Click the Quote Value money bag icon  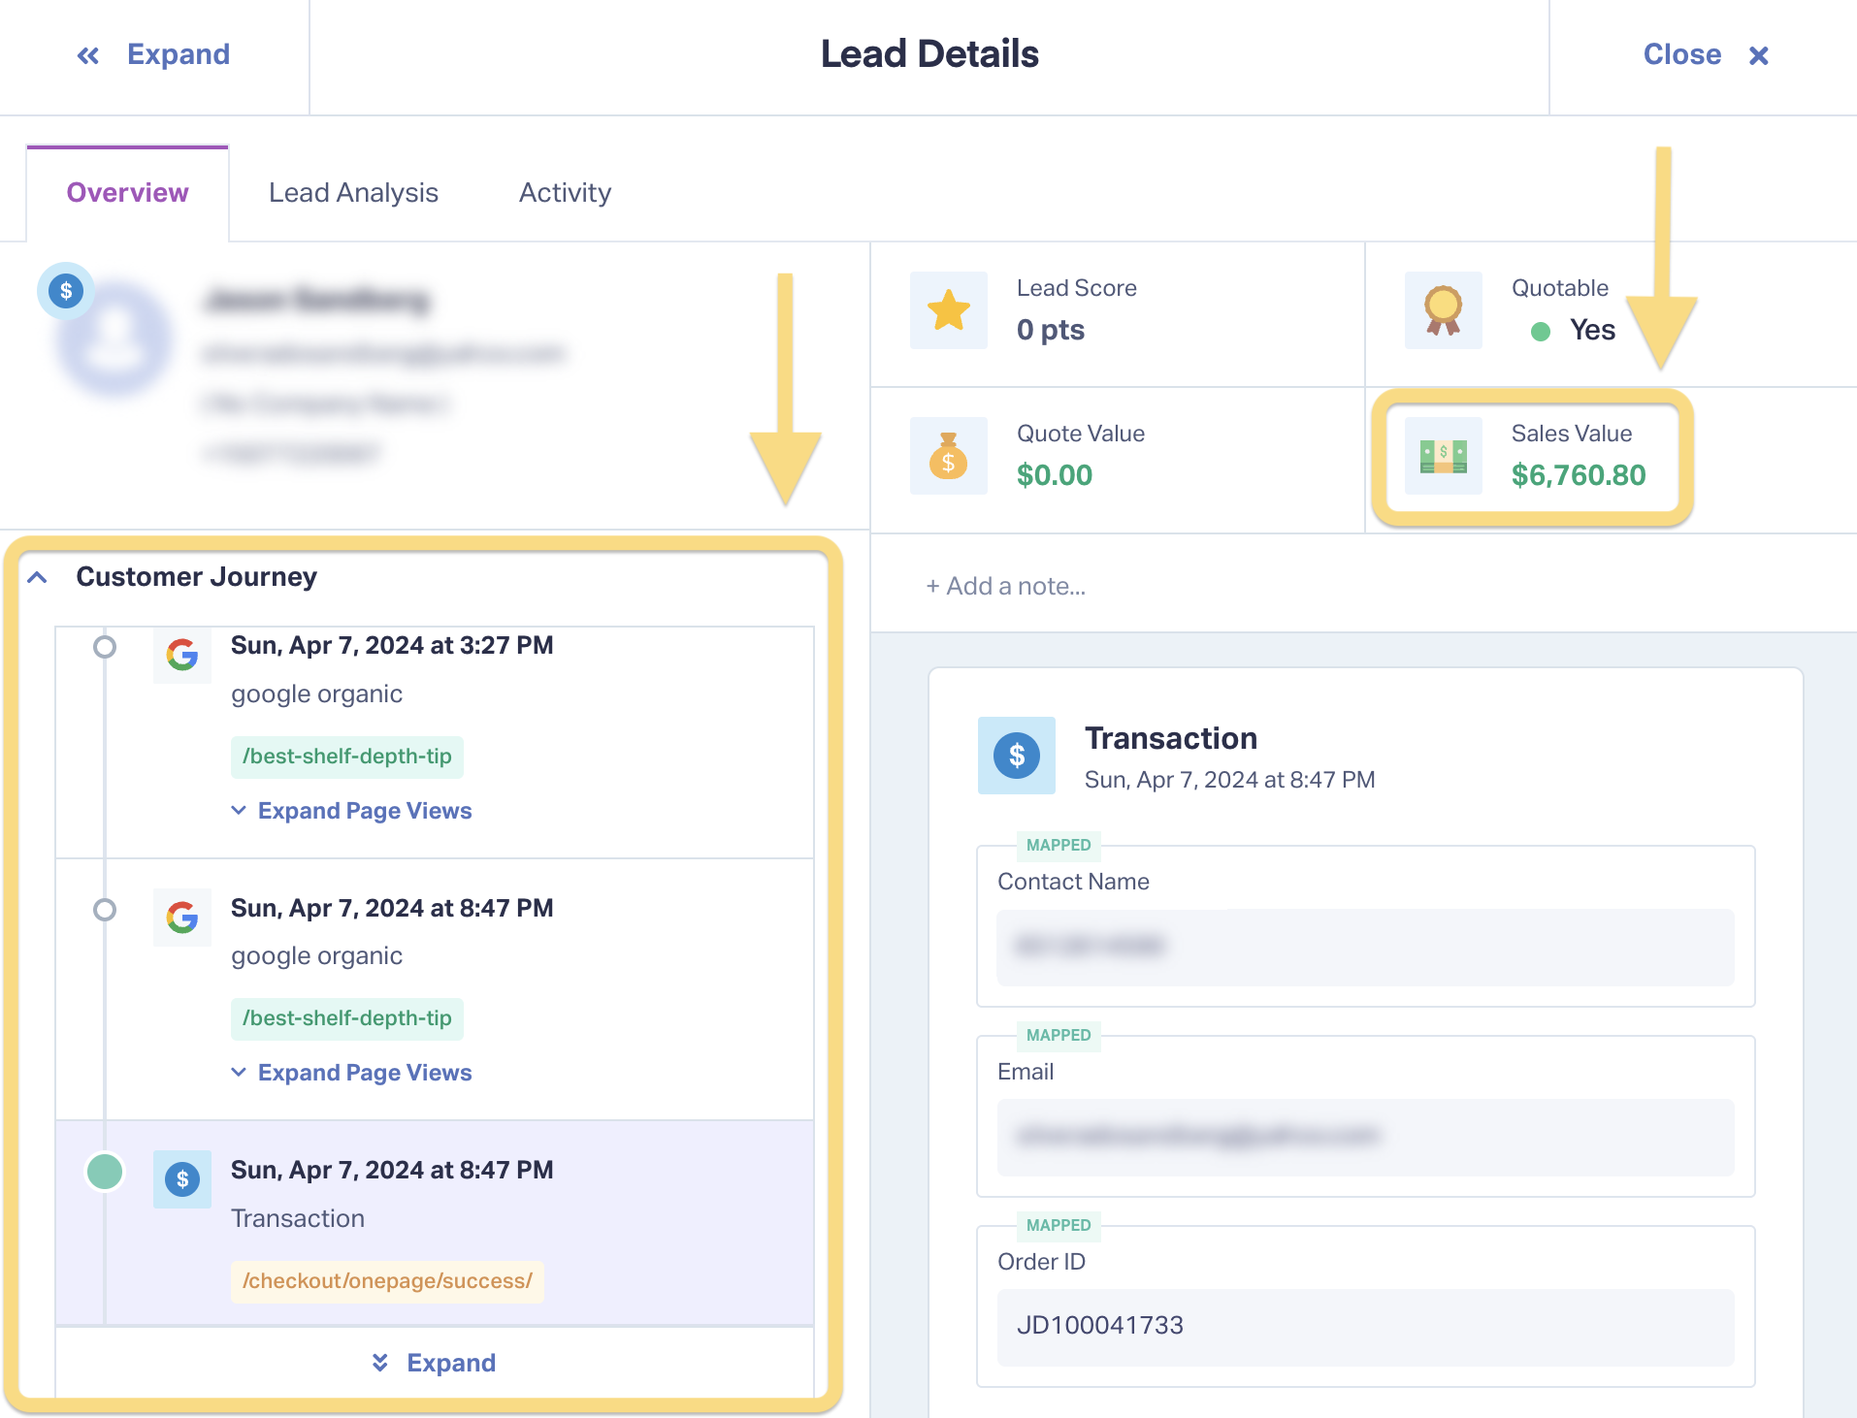coord(948,456)
